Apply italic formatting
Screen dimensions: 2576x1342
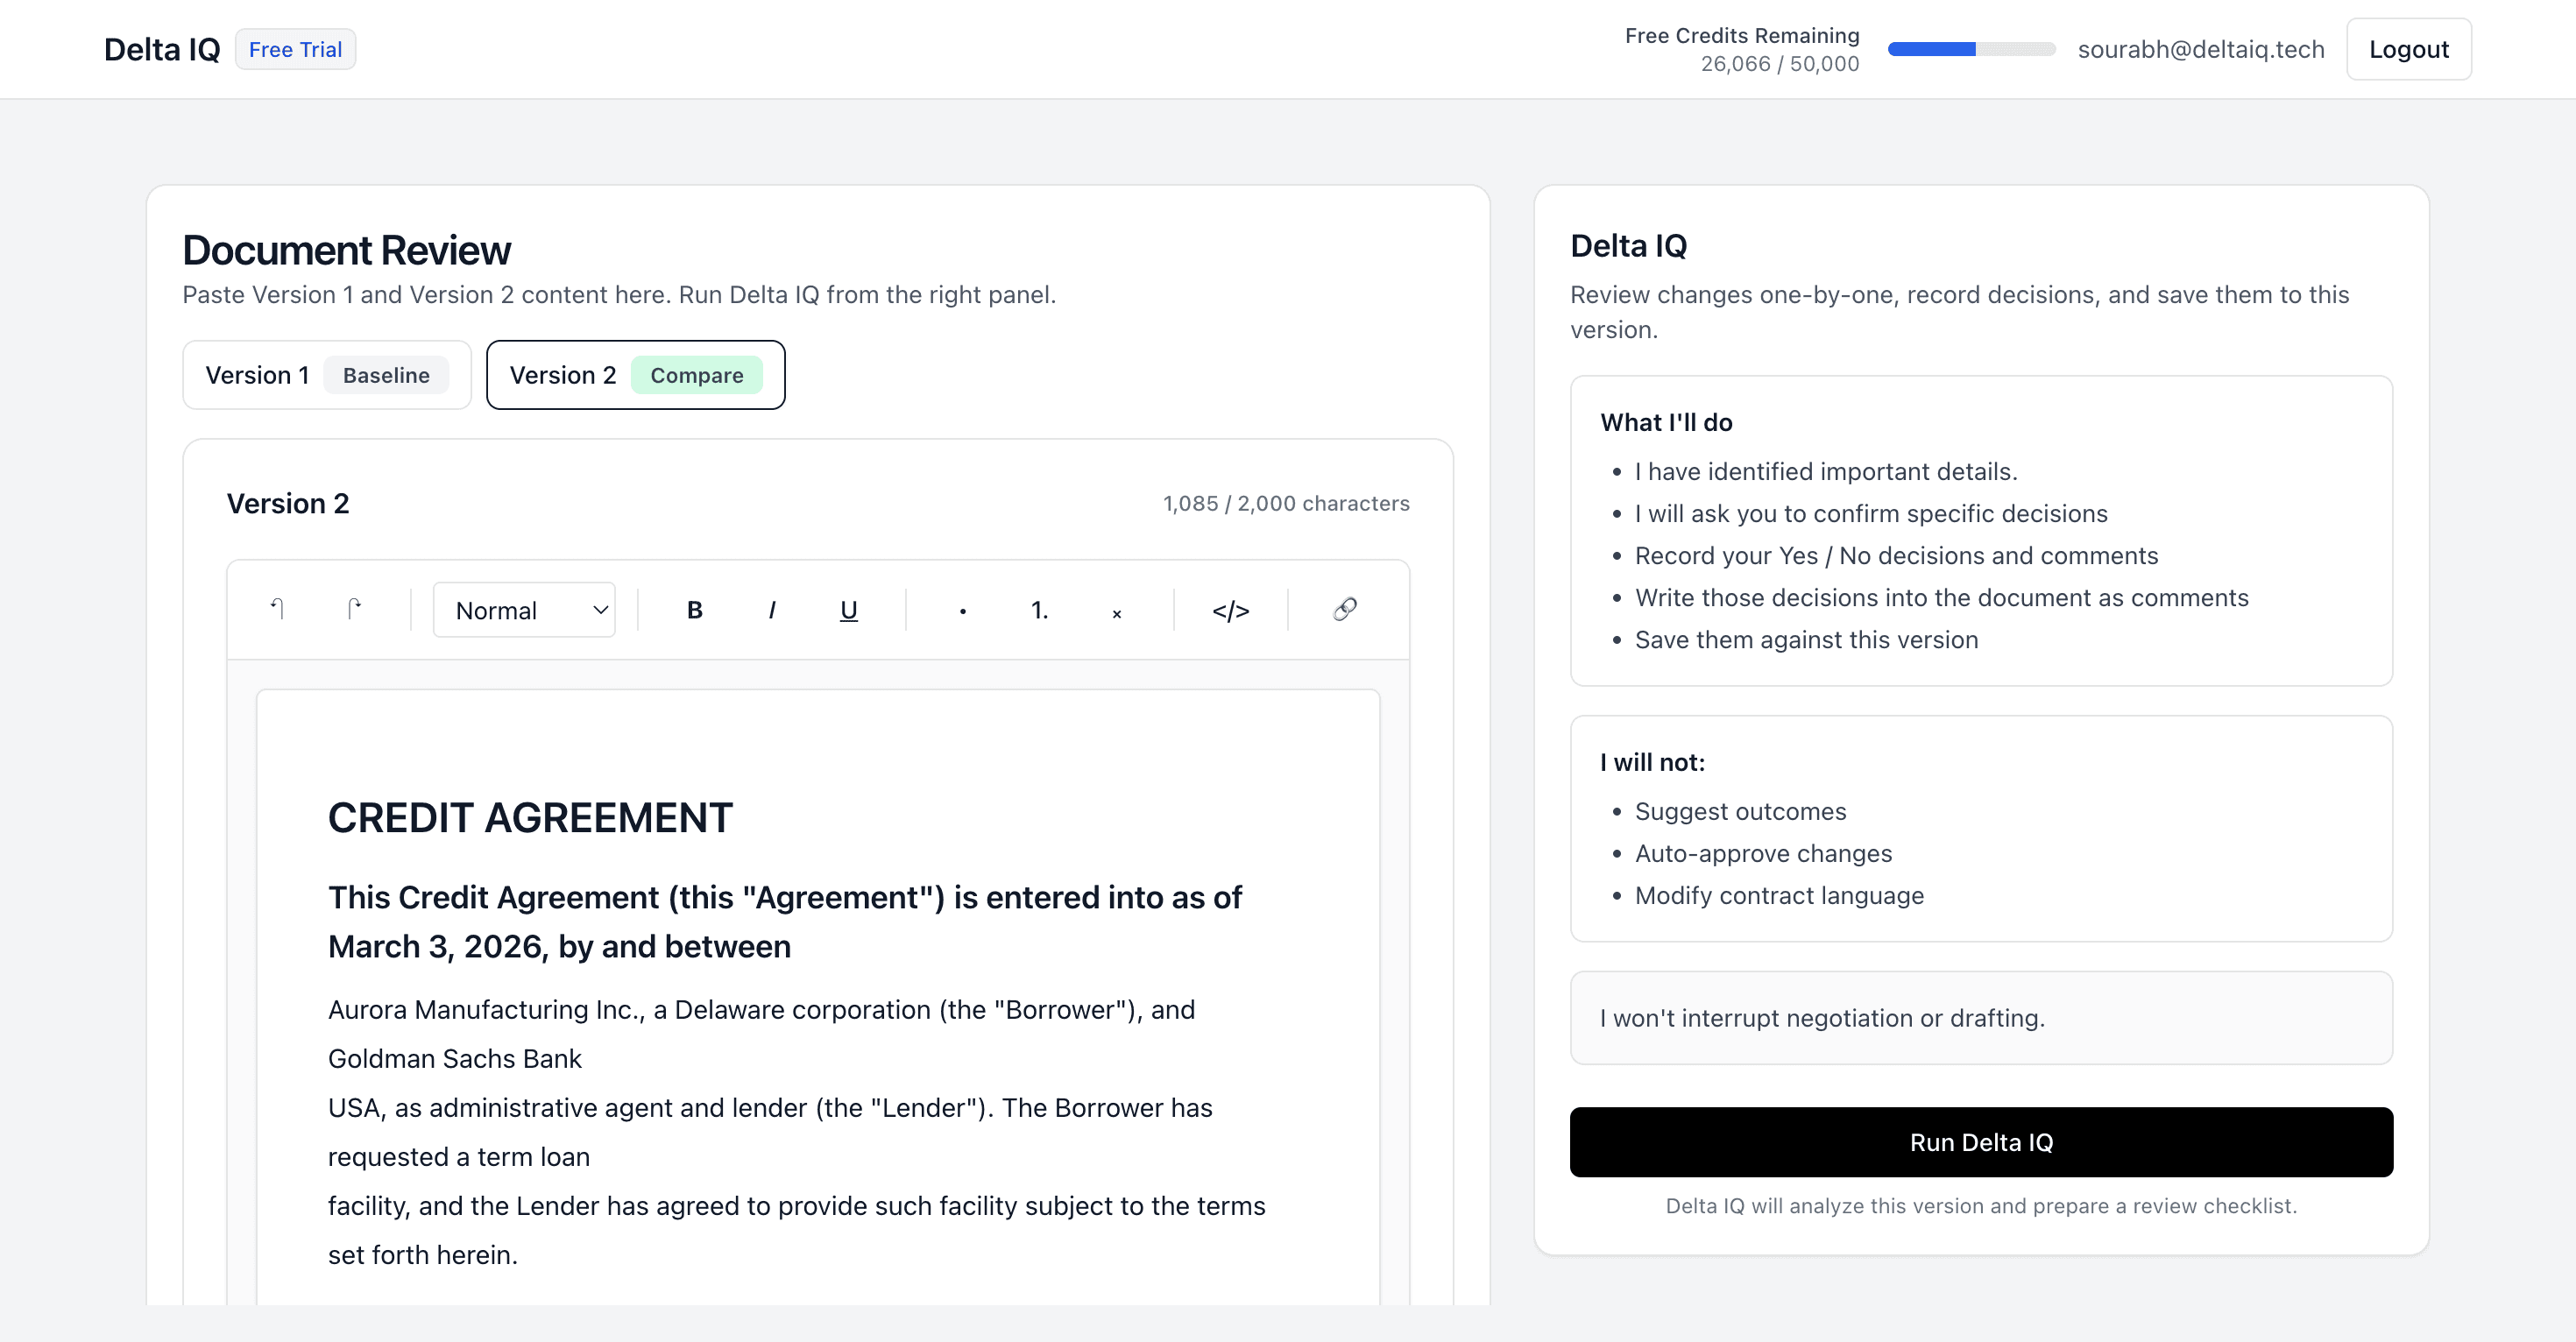tap(771, 609)
